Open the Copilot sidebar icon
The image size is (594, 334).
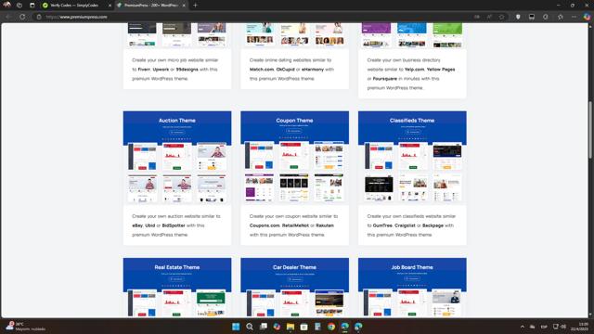tap(587, 17)
